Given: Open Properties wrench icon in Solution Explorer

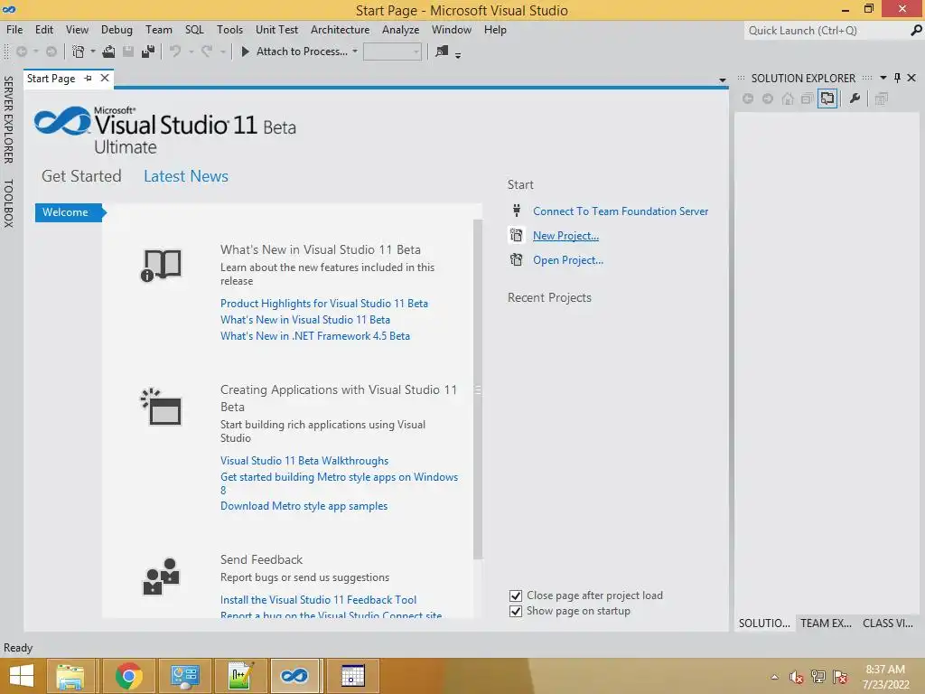Looking at the screenshot, I should point(855,98).
